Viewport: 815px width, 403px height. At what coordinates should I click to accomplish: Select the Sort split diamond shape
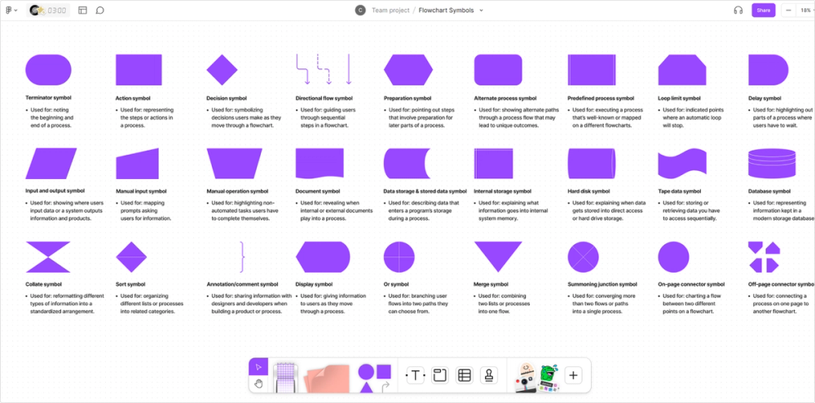click(131, 256)
